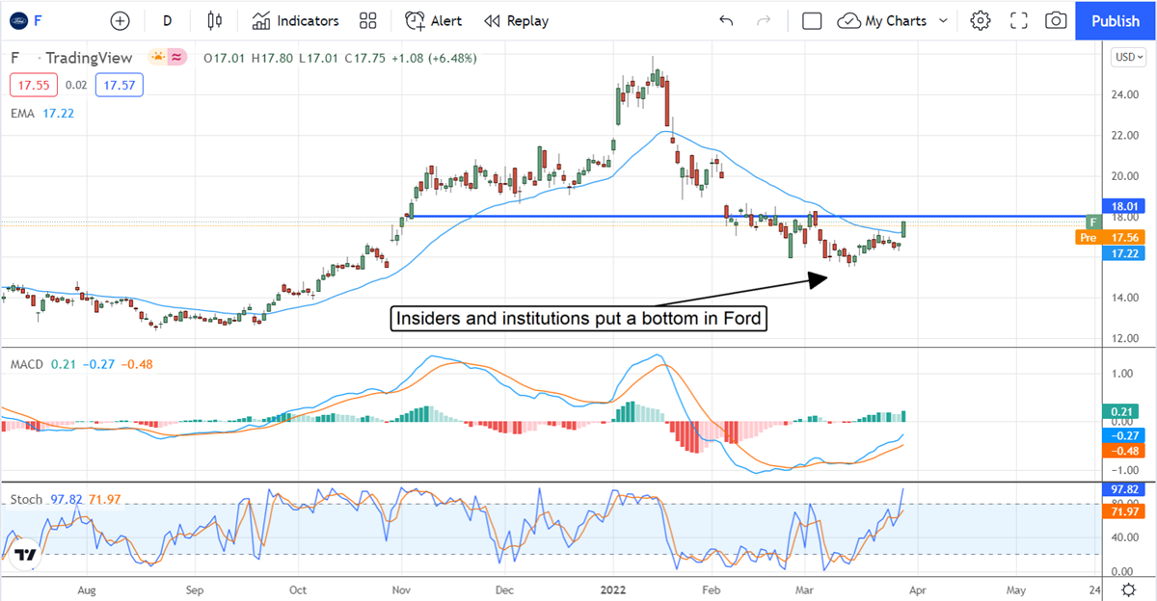1157x601 pixels.
Task: Open chart settings gear icon
Action: 981,20
